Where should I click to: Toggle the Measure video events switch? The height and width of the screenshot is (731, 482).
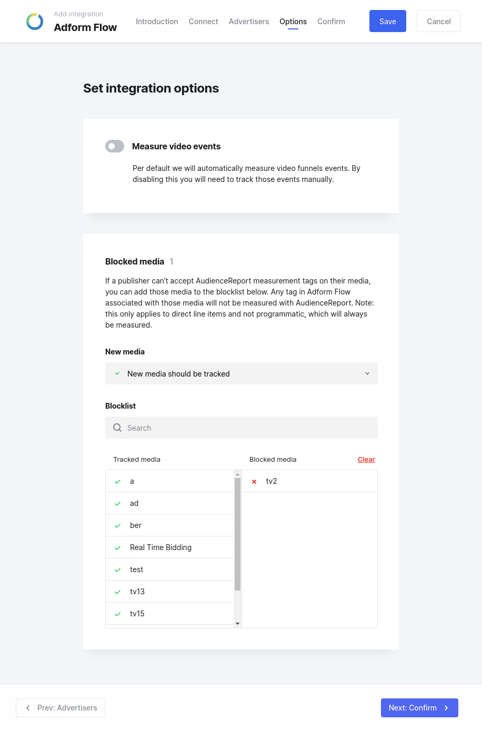click(115, 146)
